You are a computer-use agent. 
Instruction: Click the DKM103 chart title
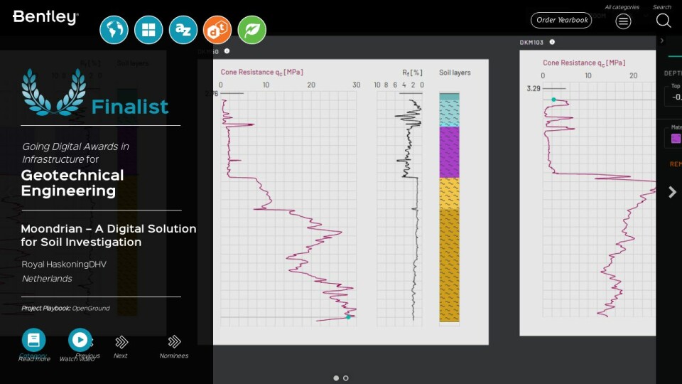(531, 42)
